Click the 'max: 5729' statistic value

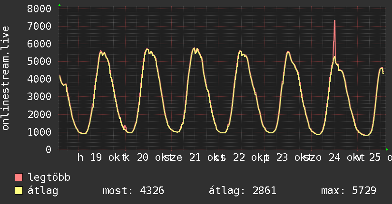click(349, 191)
